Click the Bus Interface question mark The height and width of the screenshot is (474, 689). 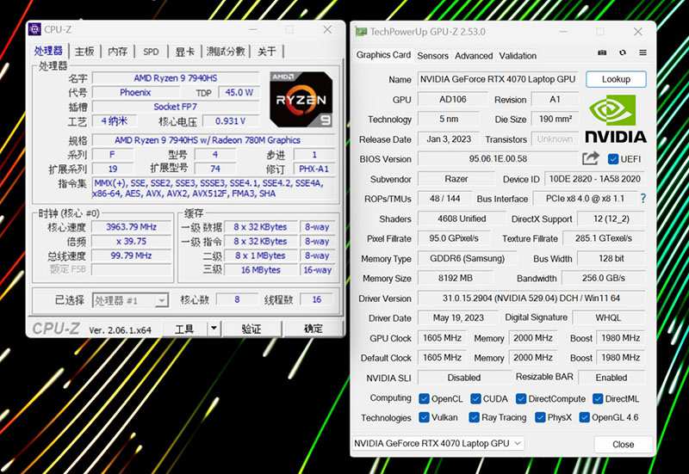[642, 199]
